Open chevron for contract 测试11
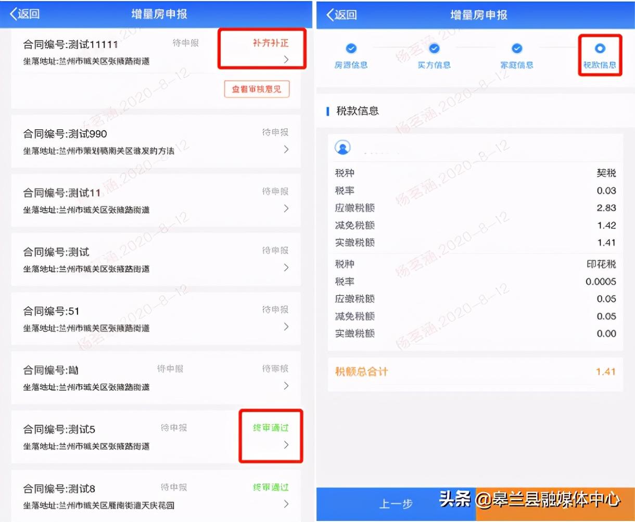 [286, 208]
